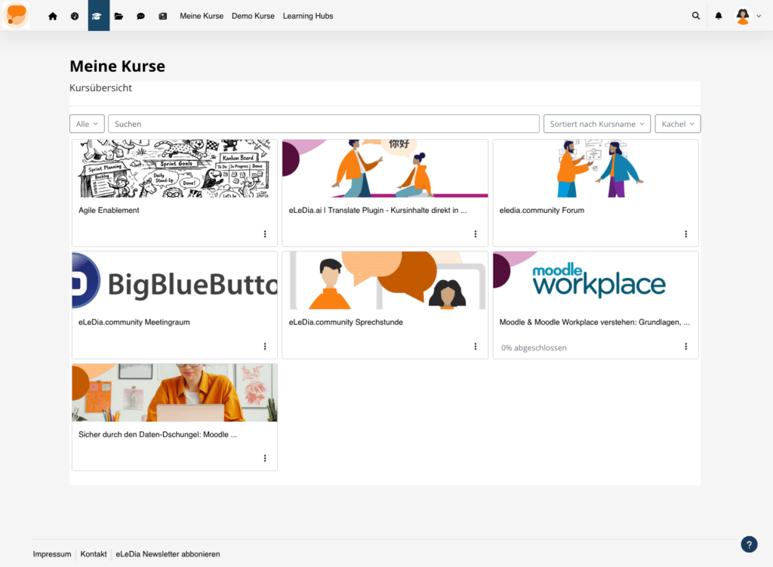Screen dimensions: 773x567
Task: Open the help question mark button
Action: pyautogui.click(x=749, y=544)
